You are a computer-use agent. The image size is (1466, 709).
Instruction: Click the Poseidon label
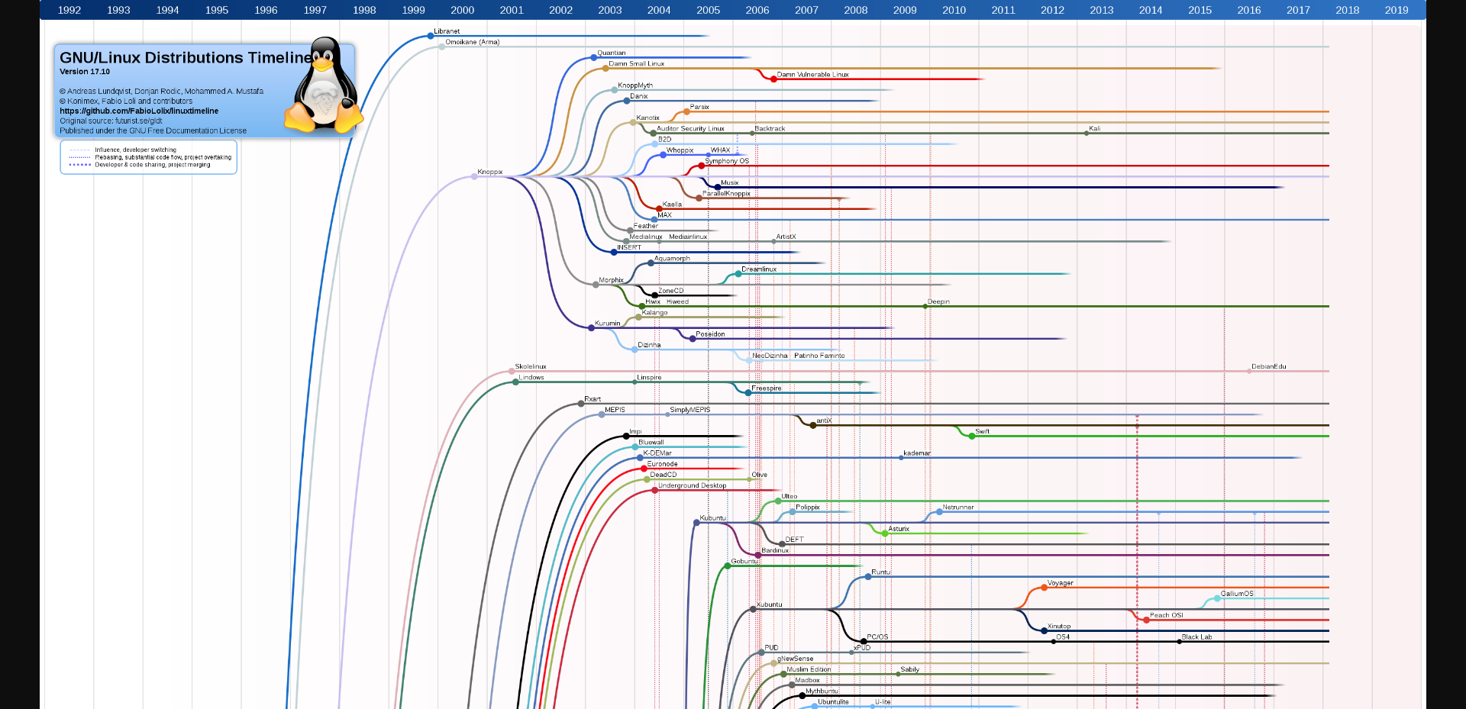(711, 334)
